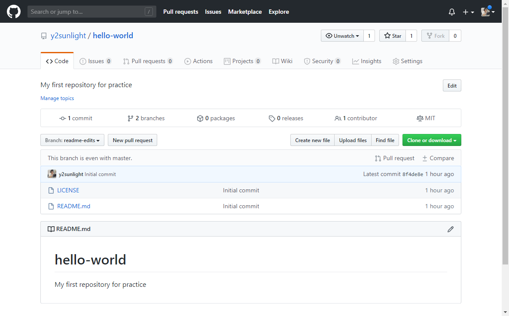The image size is (509, 316).
Task: Expand the Branch: readme-edits dropdown
Action: (73, 140)
